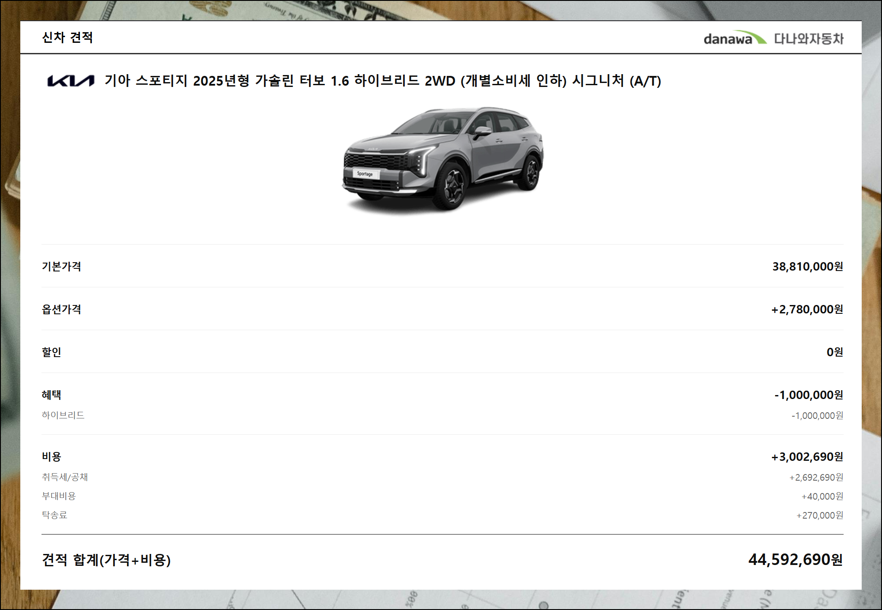This screenshot has height=610, width=882.
Task: Click the +2,780,000원 option price
Action: coord(807,309)
